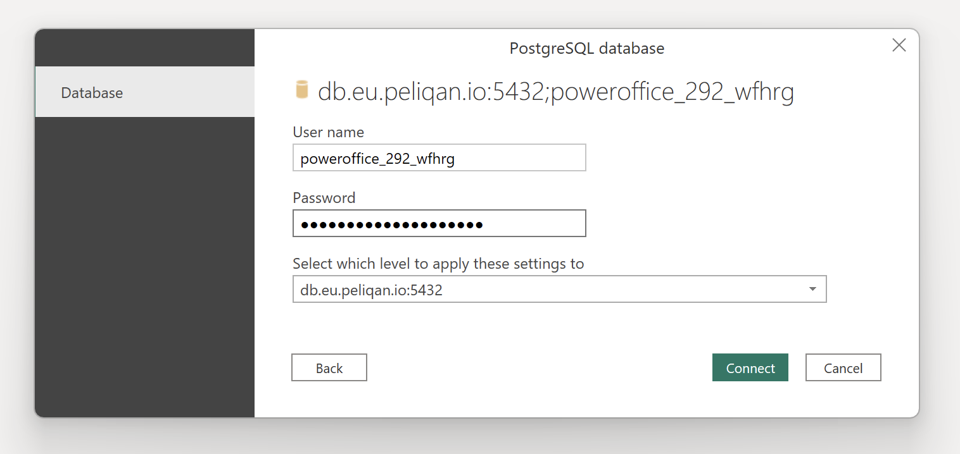960x454 pixels.
Task: Click the Password label
Action: 324,198
